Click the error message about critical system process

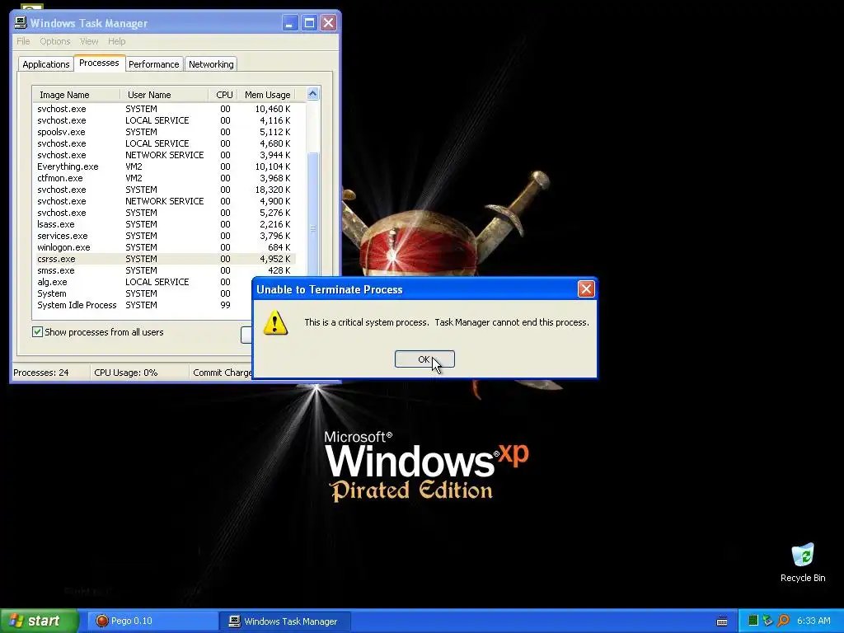[x=447, y=322]
